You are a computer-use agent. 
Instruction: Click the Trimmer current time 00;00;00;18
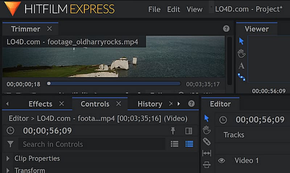(23, 85)
